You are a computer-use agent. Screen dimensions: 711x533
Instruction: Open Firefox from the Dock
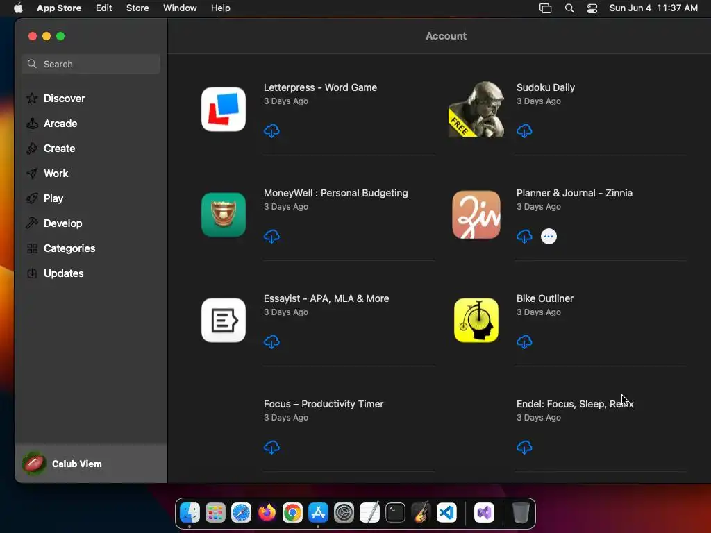(267, 513)
